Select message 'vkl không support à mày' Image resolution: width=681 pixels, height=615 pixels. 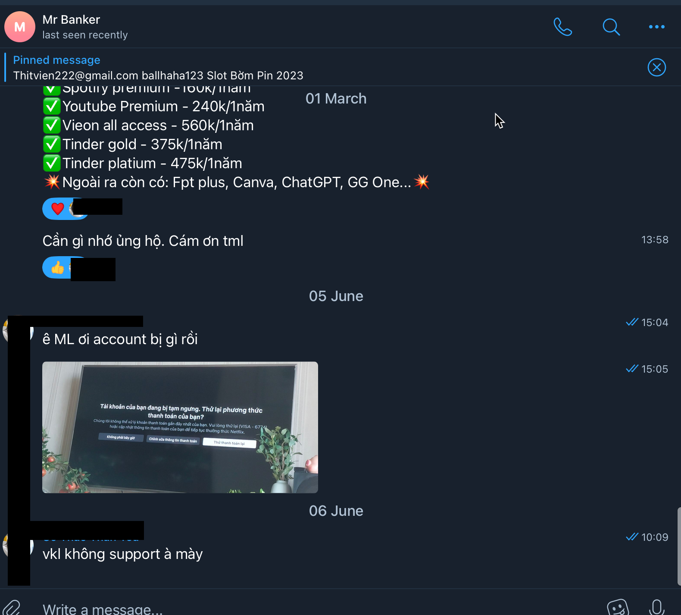(x=122, y=554)
